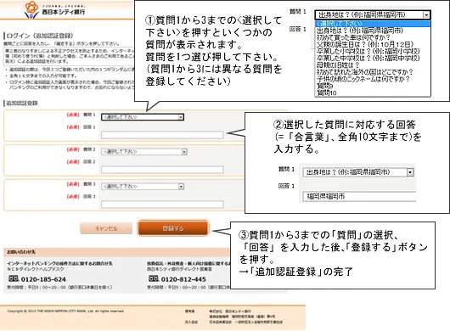Open the 質問 1 dropdown in the form
Viewport: 450px width, 331px height.
coord(143,117)
